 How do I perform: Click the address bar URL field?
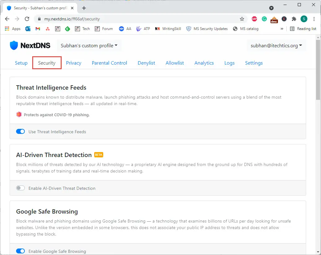(141, 19)
